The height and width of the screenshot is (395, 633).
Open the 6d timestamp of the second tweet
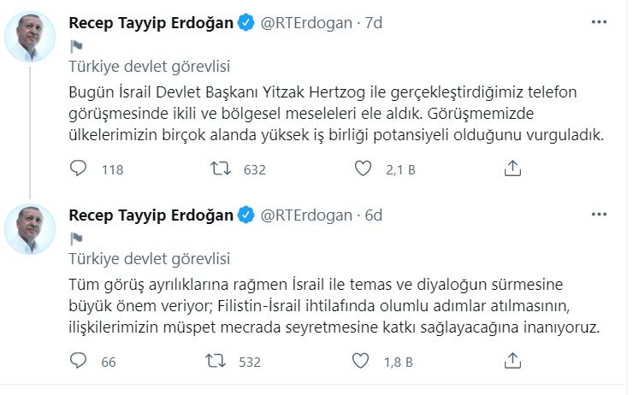point(373,215)
